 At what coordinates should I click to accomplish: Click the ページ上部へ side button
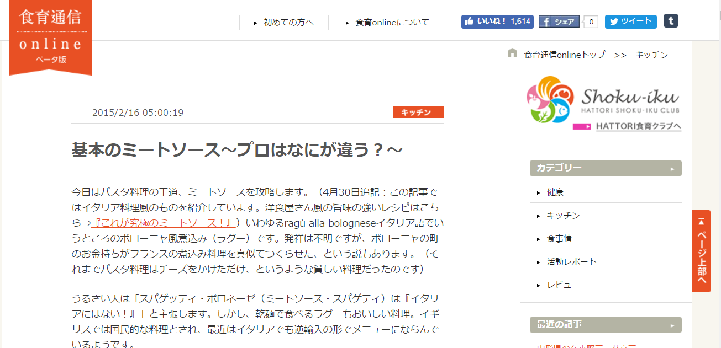pyautogui.click(x=701, y=251)
